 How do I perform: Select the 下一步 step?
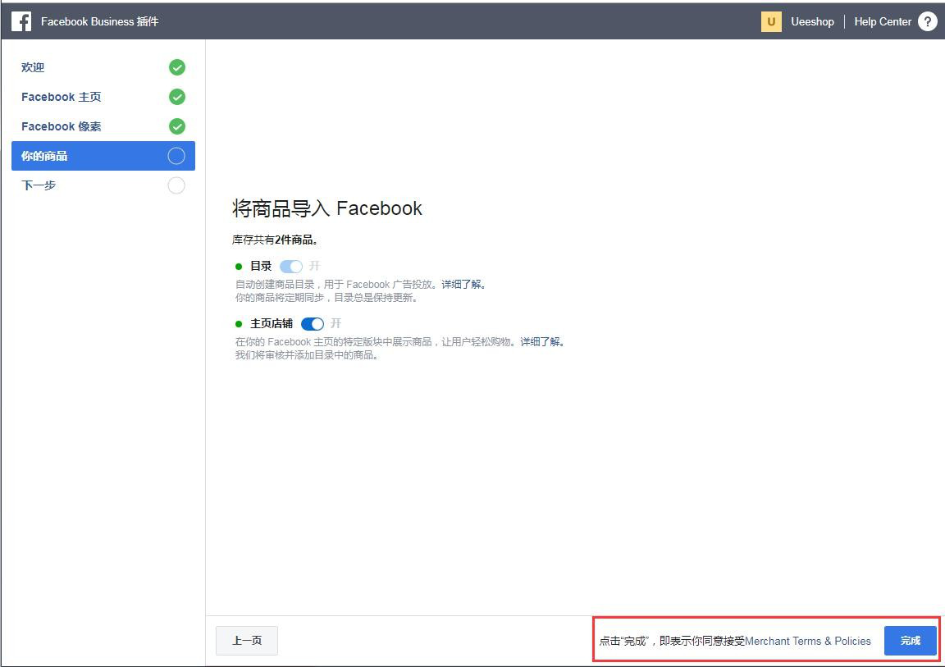tap(103, 185)
